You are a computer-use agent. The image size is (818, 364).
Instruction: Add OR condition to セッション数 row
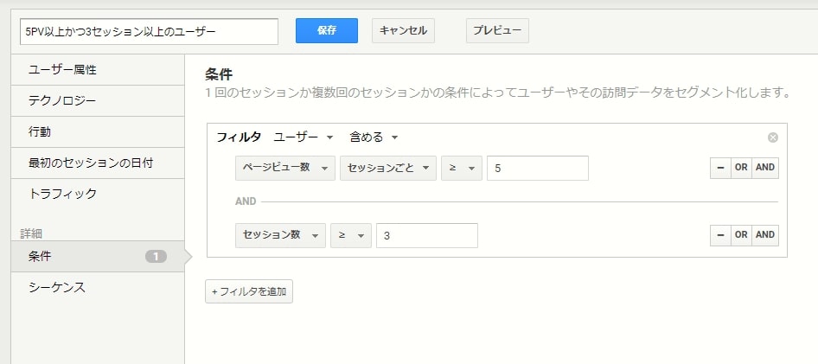741,235
